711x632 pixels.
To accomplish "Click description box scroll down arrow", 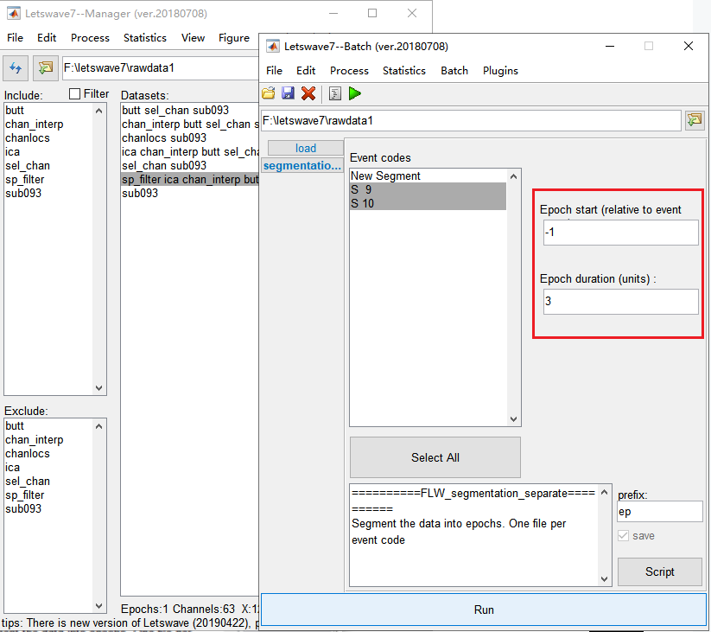I will pyautogui.click(x=604, y=578).
